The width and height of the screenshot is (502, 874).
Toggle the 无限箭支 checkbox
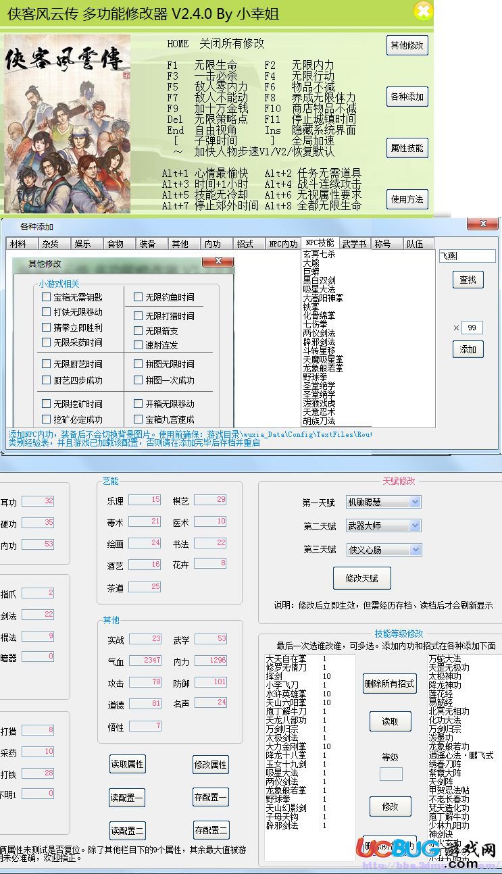click(x=156, y=331)
